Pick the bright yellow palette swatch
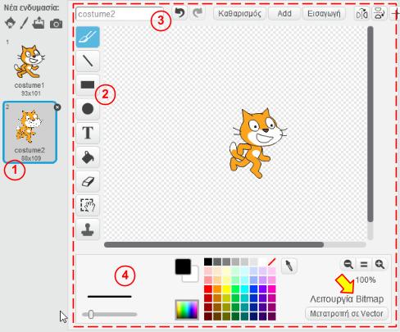 pos(226,289)
